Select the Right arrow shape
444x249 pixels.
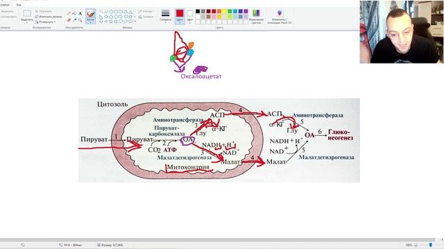click(121, 17)
